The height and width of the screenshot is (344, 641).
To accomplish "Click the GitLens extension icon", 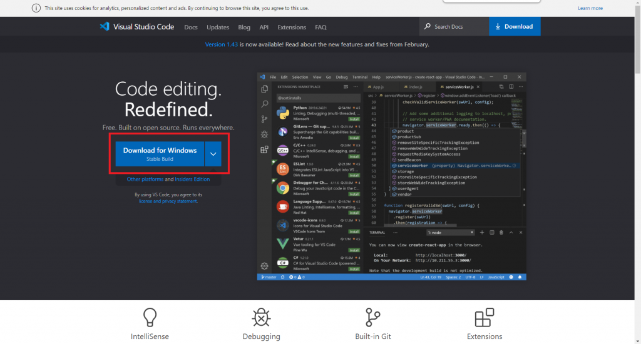I will tap(282, 131).
